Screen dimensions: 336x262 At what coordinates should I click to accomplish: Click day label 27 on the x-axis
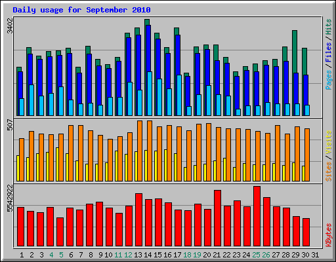276,255
